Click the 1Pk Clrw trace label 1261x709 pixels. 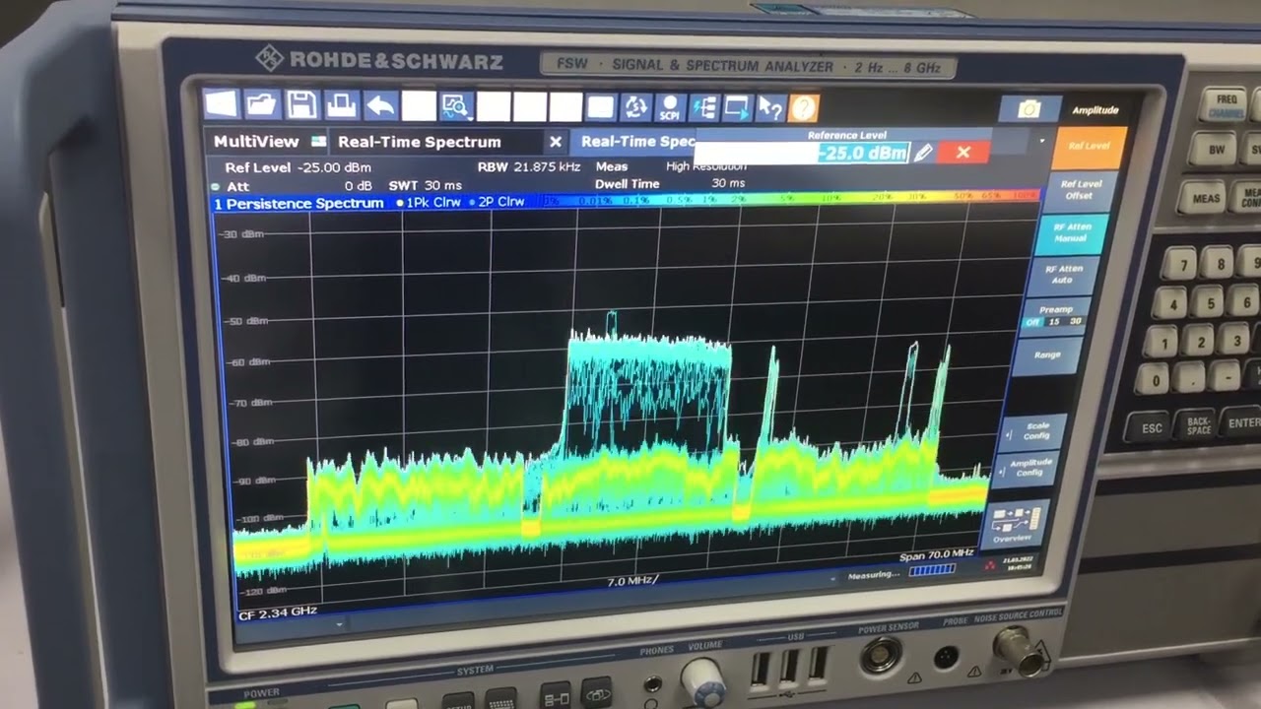coord(428,202)
